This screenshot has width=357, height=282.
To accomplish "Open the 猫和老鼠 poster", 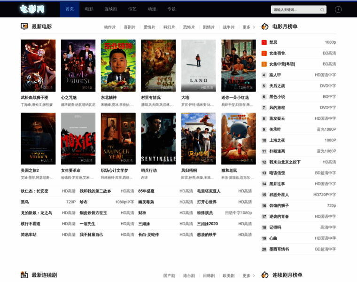I will (x=239, y=139).
